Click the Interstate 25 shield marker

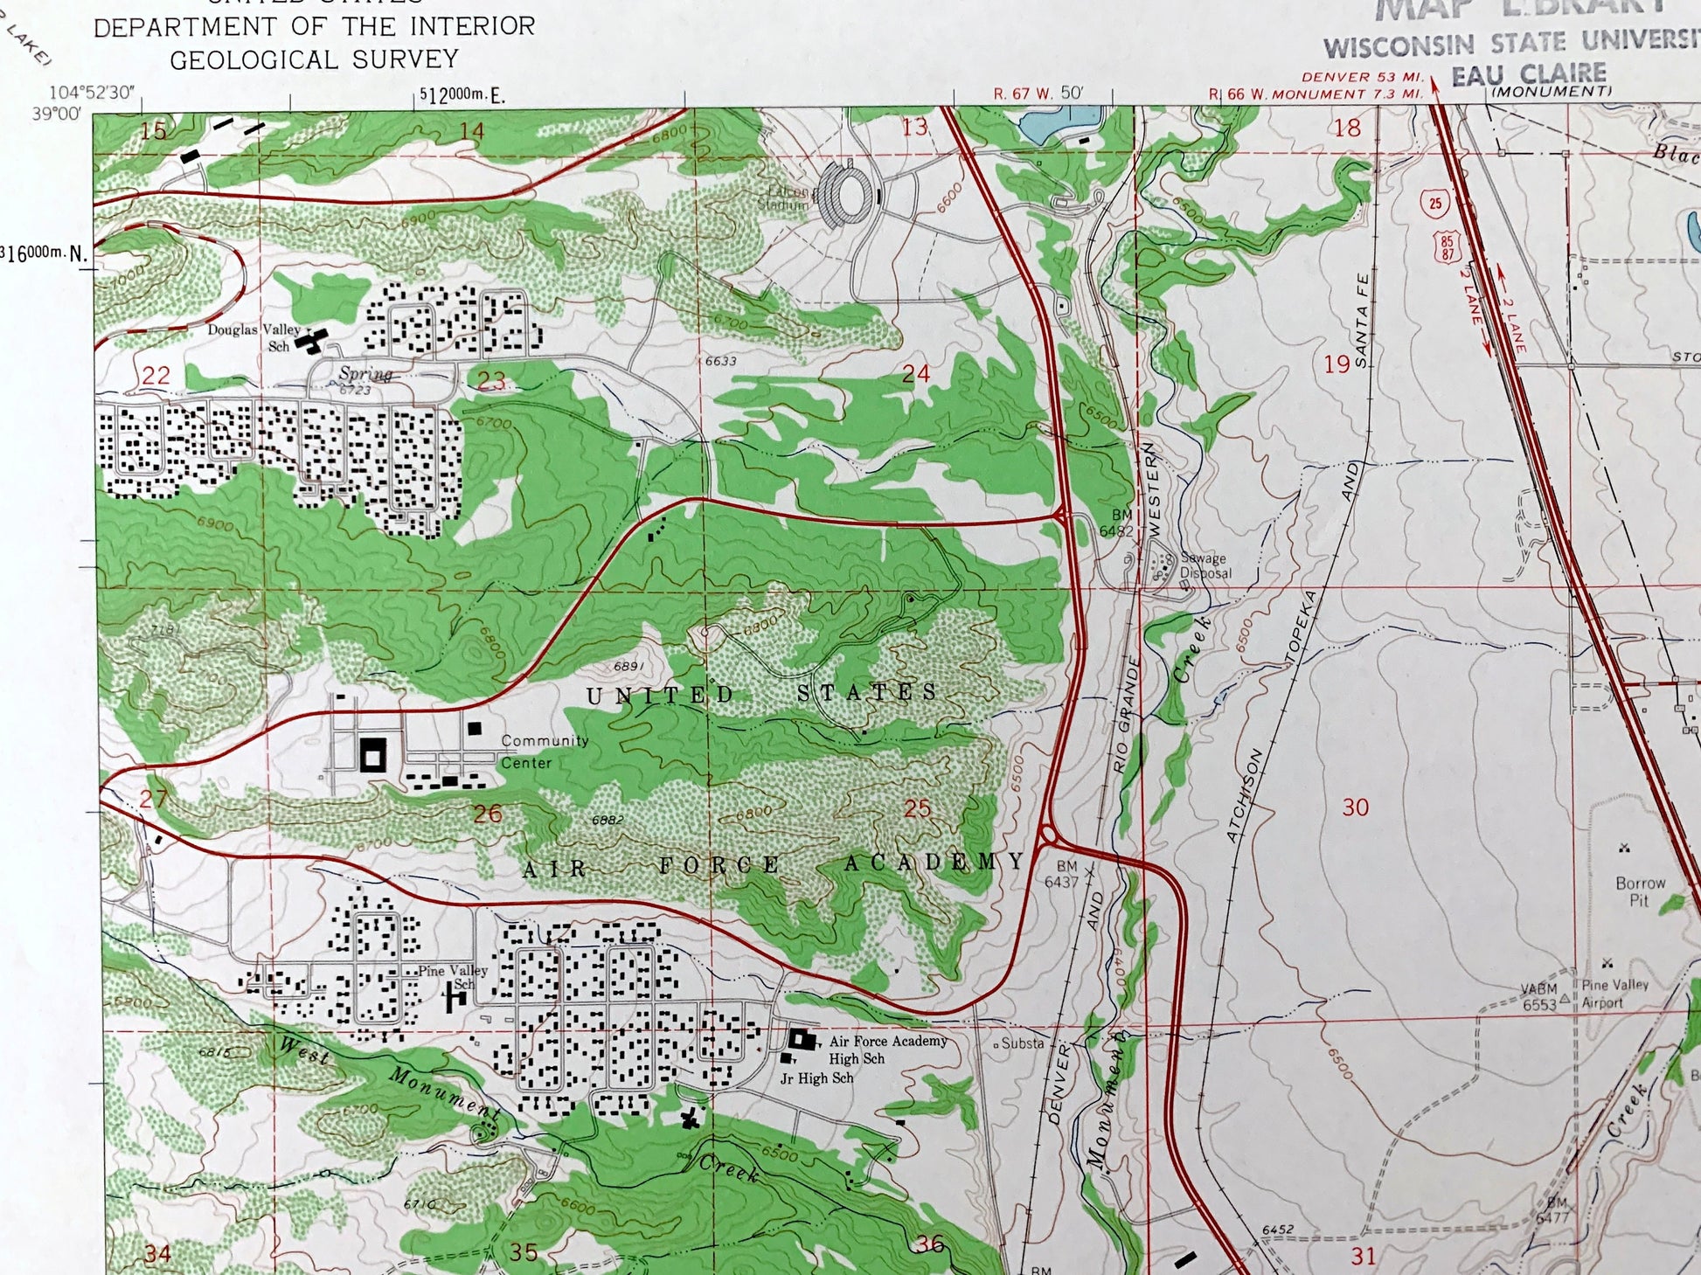[1434, 204]
